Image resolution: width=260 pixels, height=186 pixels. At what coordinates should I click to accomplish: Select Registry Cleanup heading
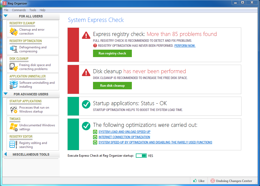pos(22,23)
